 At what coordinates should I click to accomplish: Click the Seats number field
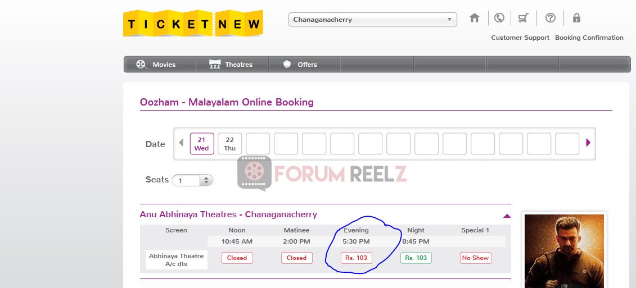point(186,180)
